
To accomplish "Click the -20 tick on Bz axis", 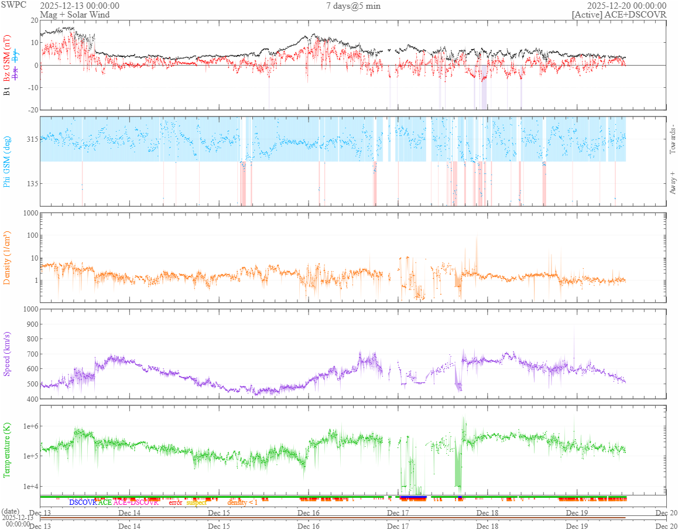I will 32,110.
